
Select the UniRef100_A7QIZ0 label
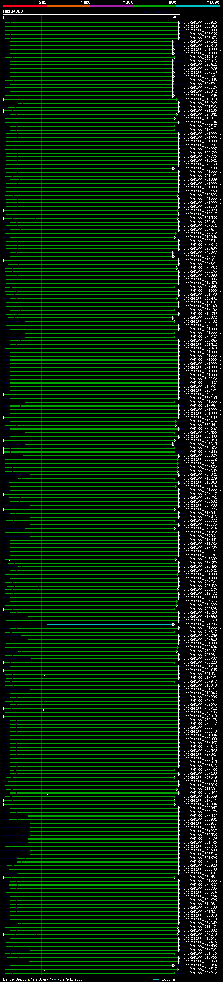pos(200,88)
